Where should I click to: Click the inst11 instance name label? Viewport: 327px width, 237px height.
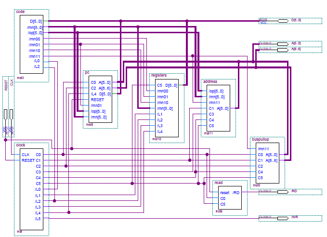point(209,133)
